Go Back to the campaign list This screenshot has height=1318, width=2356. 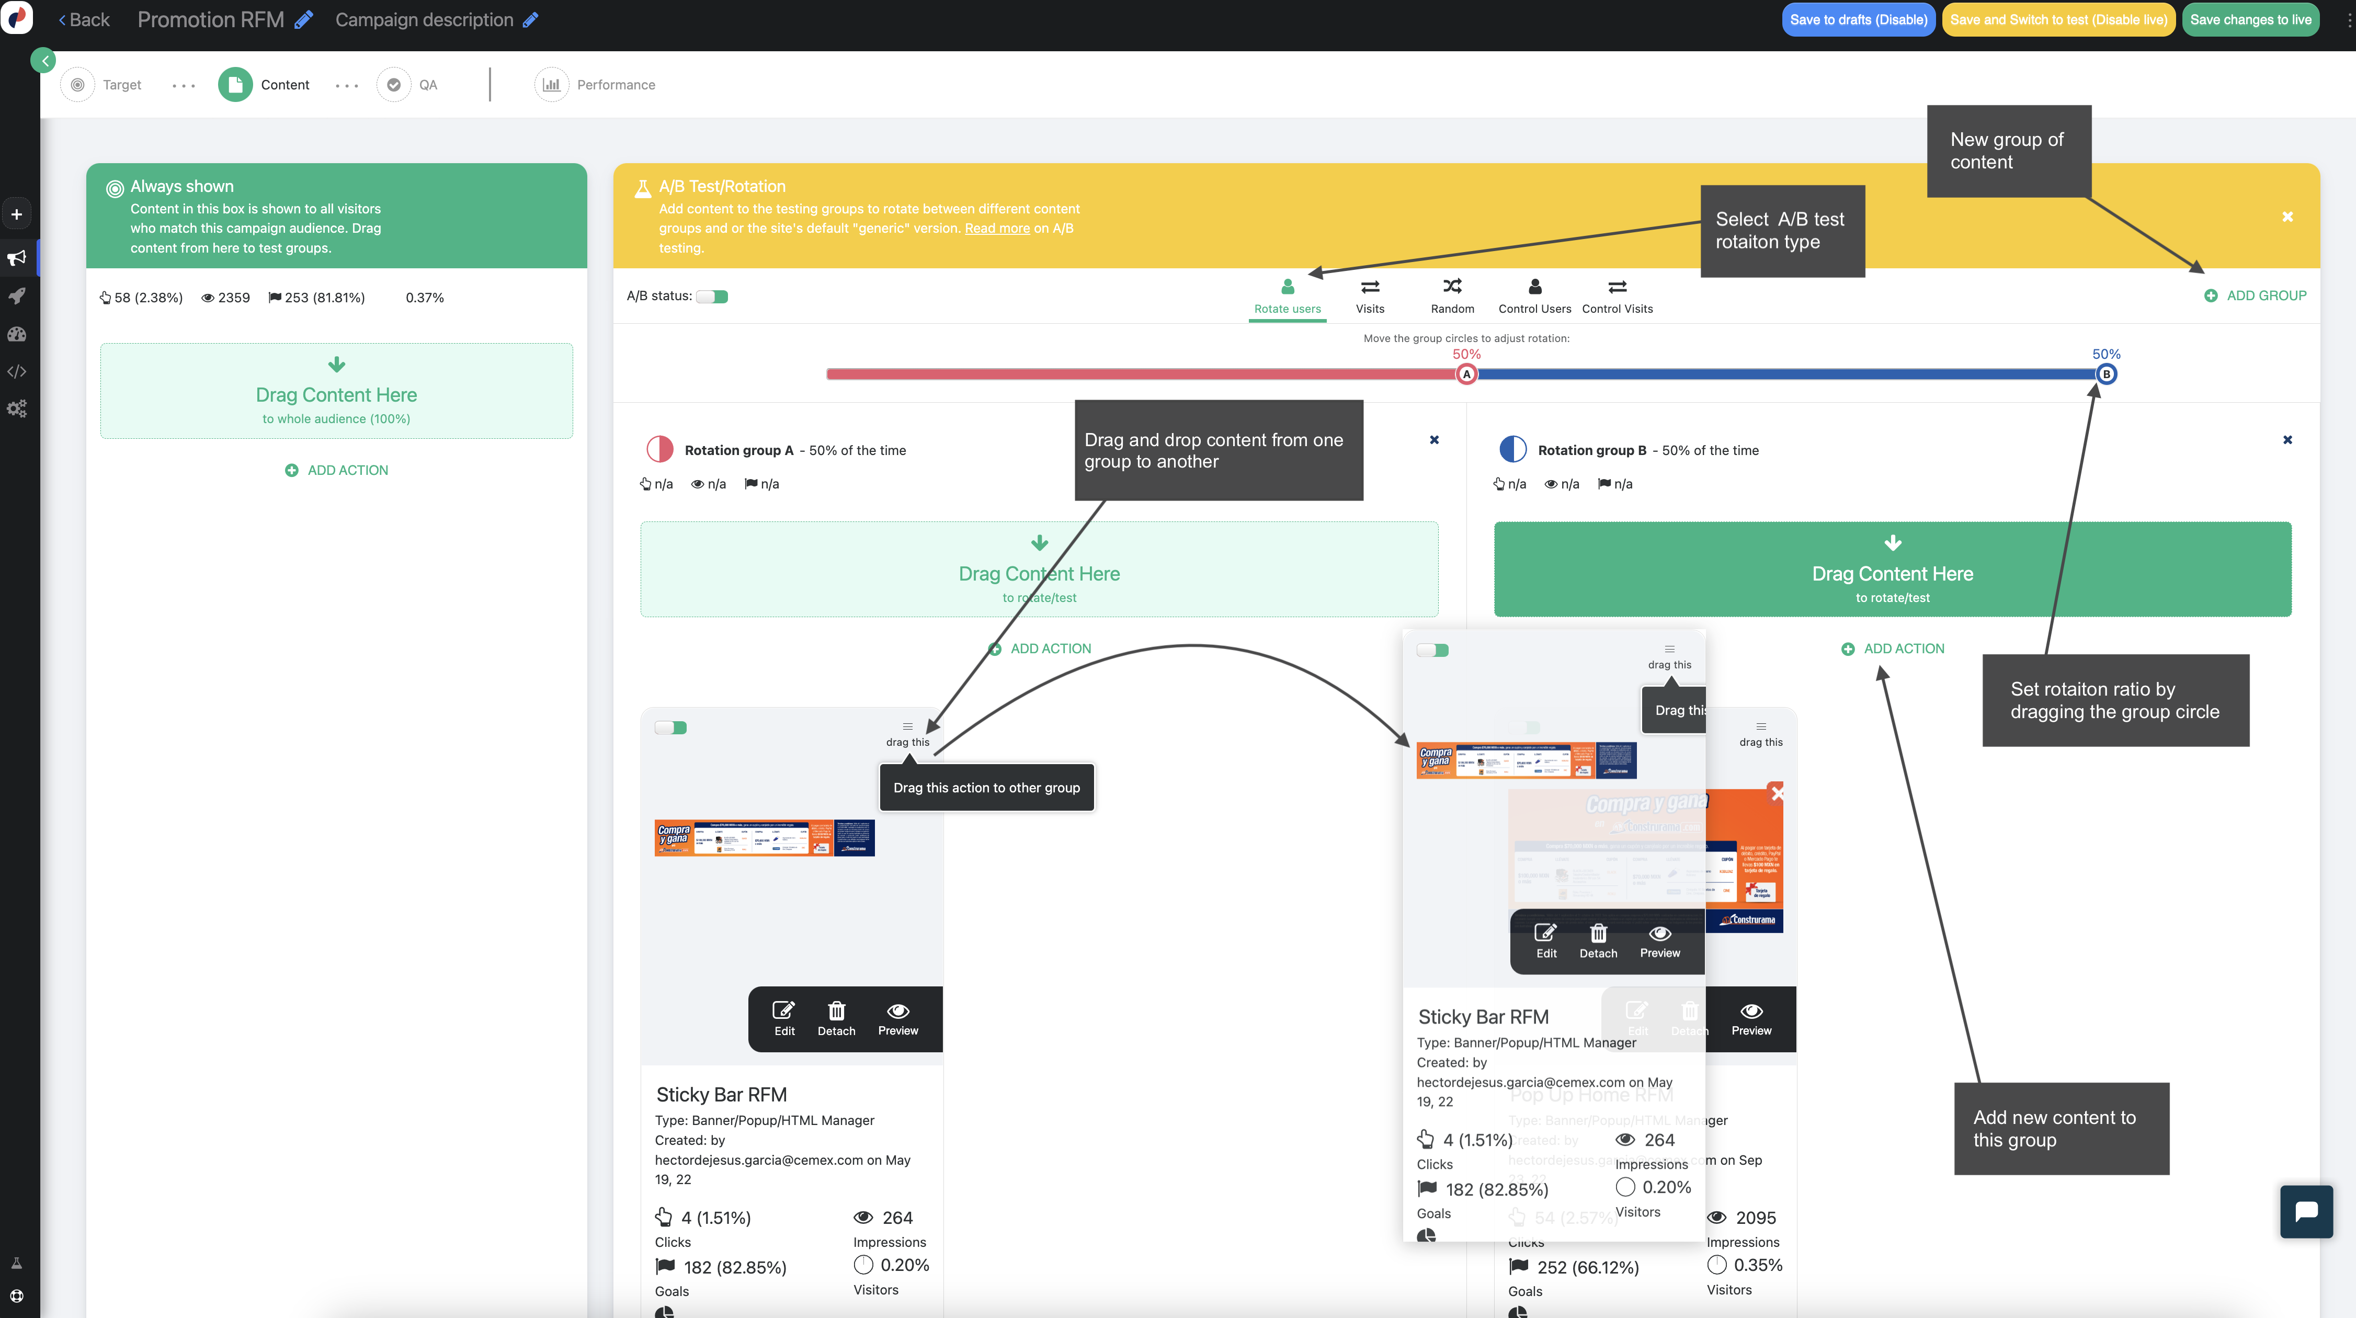click(84, 19)
